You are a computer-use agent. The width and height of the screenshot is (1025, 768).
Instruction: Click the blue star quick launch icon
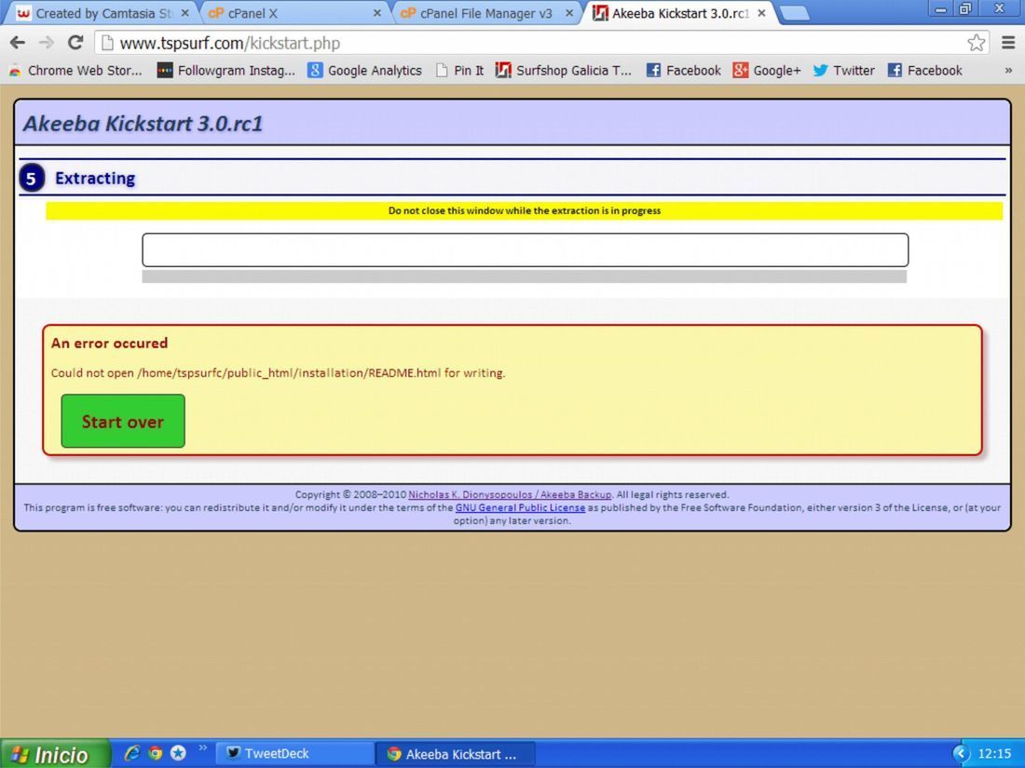(178, 753)
